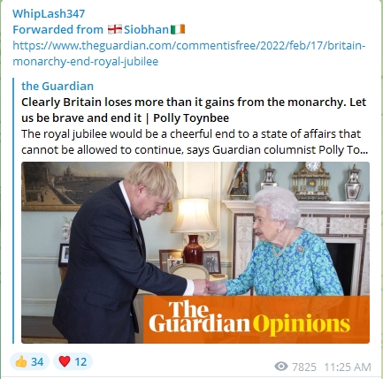Click The Guardian logo in orange banner
This screenshot has width=383, height=379.
[199, 317]
